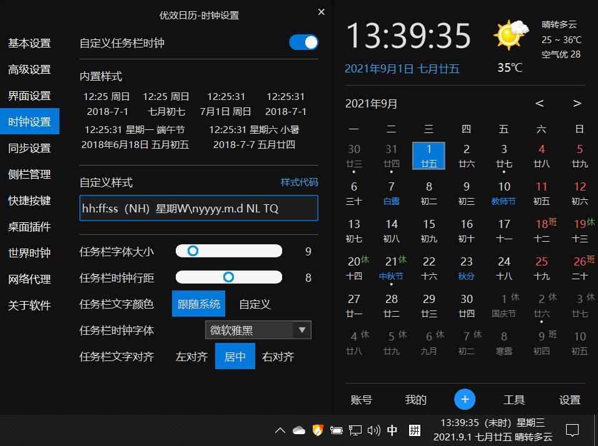Choose built-in style 12:25:31 7月1日 周日

tap(226, 104)
